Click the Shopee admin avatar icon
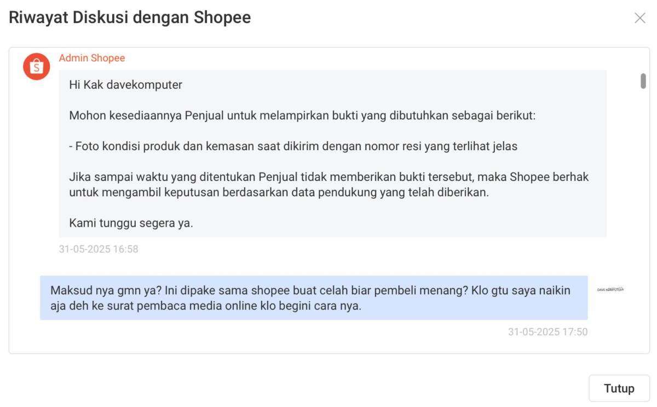This screenshot has height=407, width=657. (x=36, y=67)
